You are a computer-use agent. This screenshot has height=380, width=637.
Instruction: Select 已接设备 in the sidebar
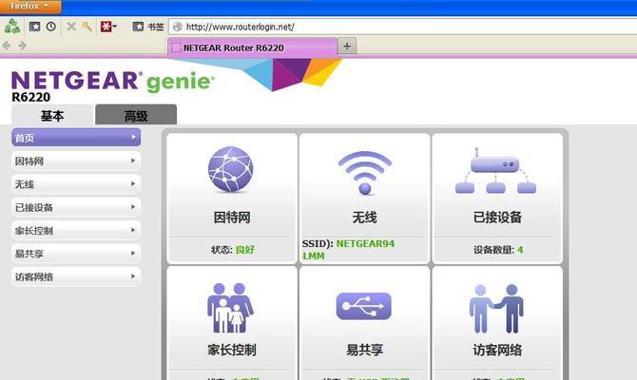coord(76,207)
